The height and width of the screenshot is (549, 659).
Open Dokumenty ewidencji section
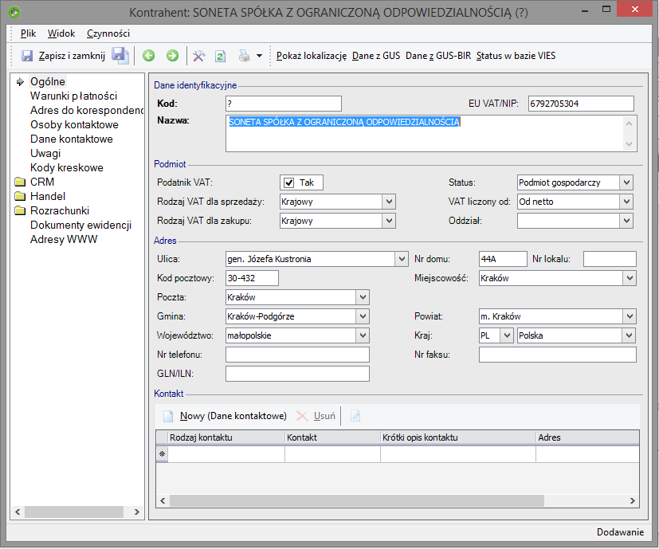(x=80, y=225)
